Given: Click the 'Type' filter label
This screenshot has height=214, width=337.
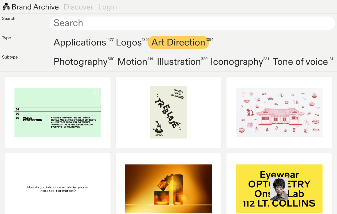Looking at the screenshot, I should (x=6, y=38).
